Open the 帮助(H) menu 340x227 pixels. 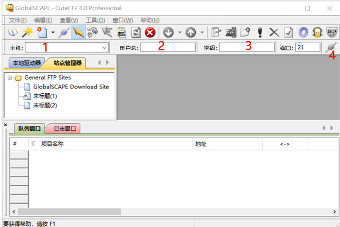[x=150, y=20]
